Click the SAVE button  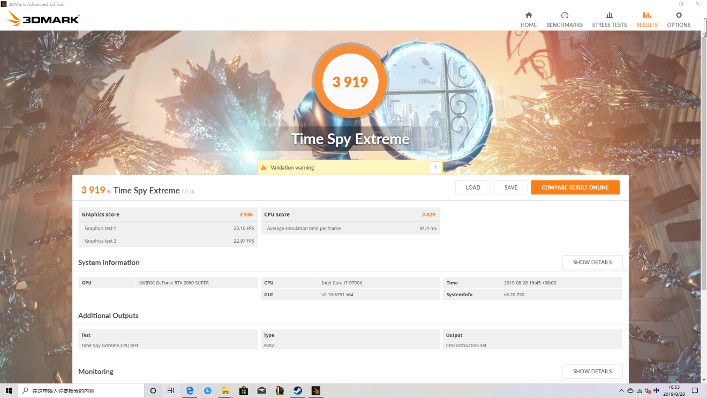[x=511, y=187]
